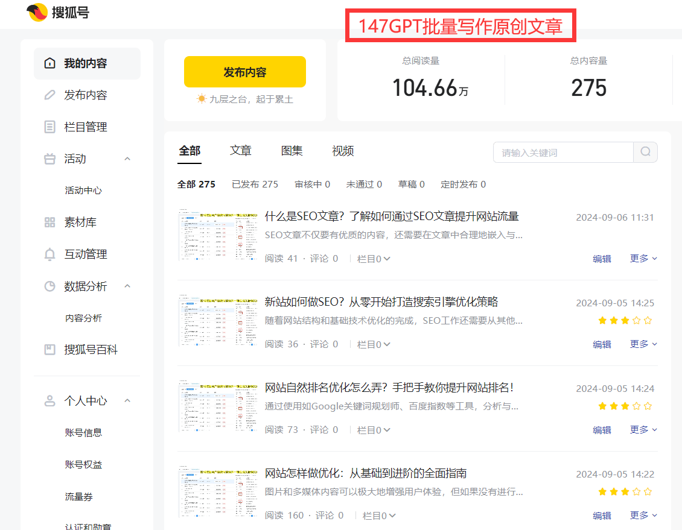The width and height of the screenshot is (682, 530).
Task: Collapse the 活动 section chevron
Action: [127, 159]
